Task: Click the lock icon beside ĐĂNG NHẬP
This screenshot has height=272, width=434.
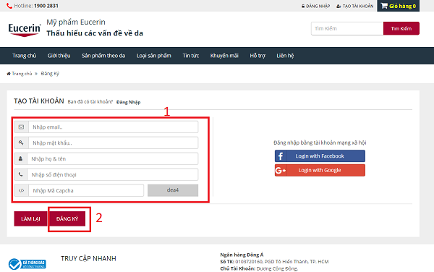Action: (303, 6)
